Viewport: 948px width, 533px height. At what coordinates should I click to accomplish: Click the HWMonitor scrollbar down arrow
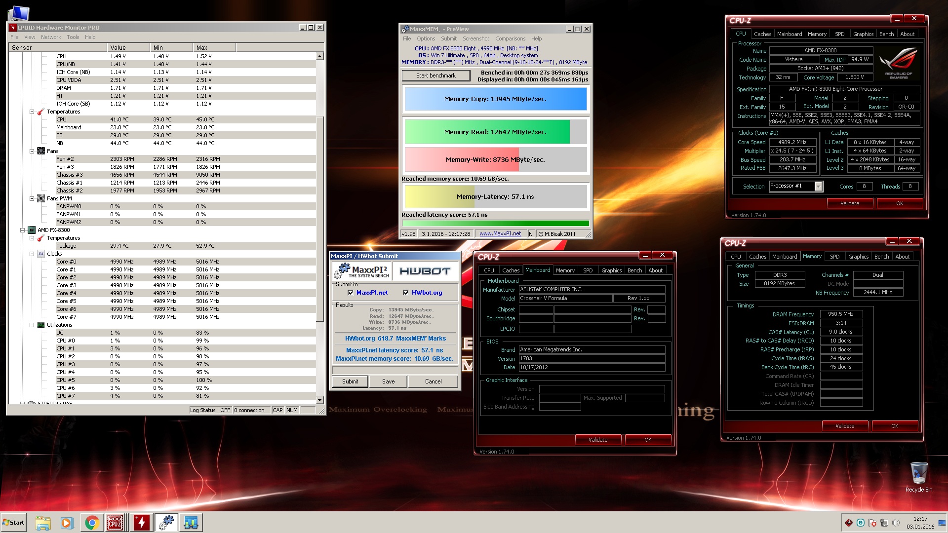pyautogui.click(x=319, y=400)
